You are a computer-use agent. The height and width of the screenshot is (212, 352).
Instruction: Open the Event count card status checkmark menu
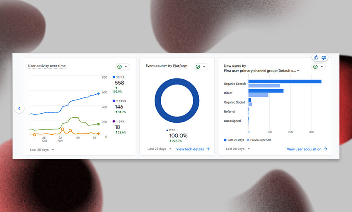[201, 67]
